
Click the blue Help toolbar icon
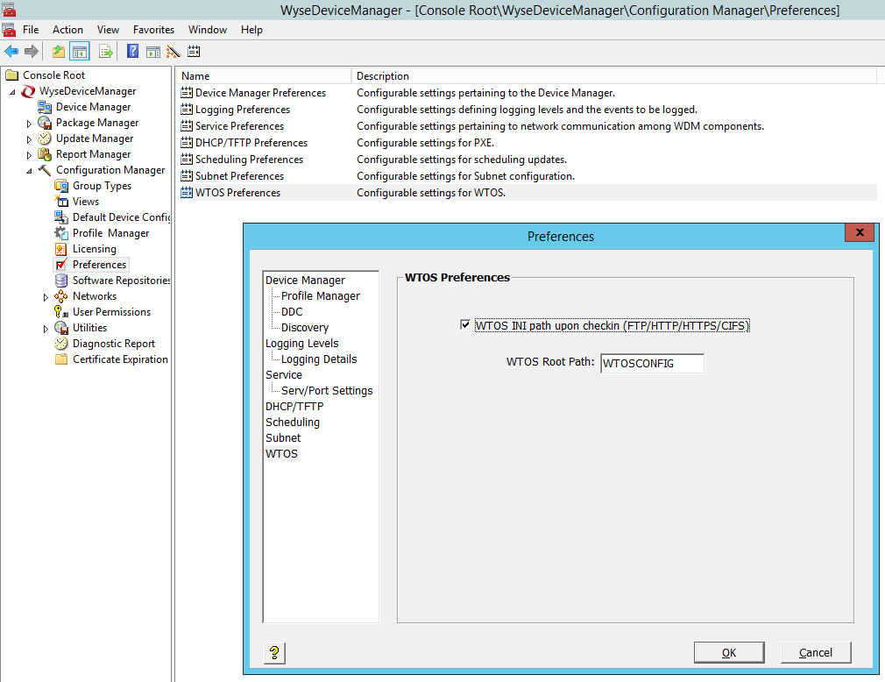(x=132, y=52)
